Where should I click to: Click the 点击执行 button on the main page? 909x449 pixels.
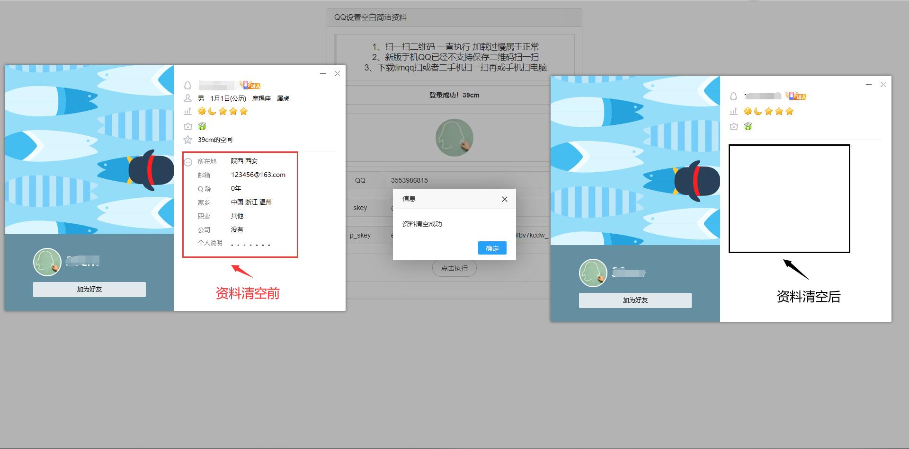click(454, 268)
